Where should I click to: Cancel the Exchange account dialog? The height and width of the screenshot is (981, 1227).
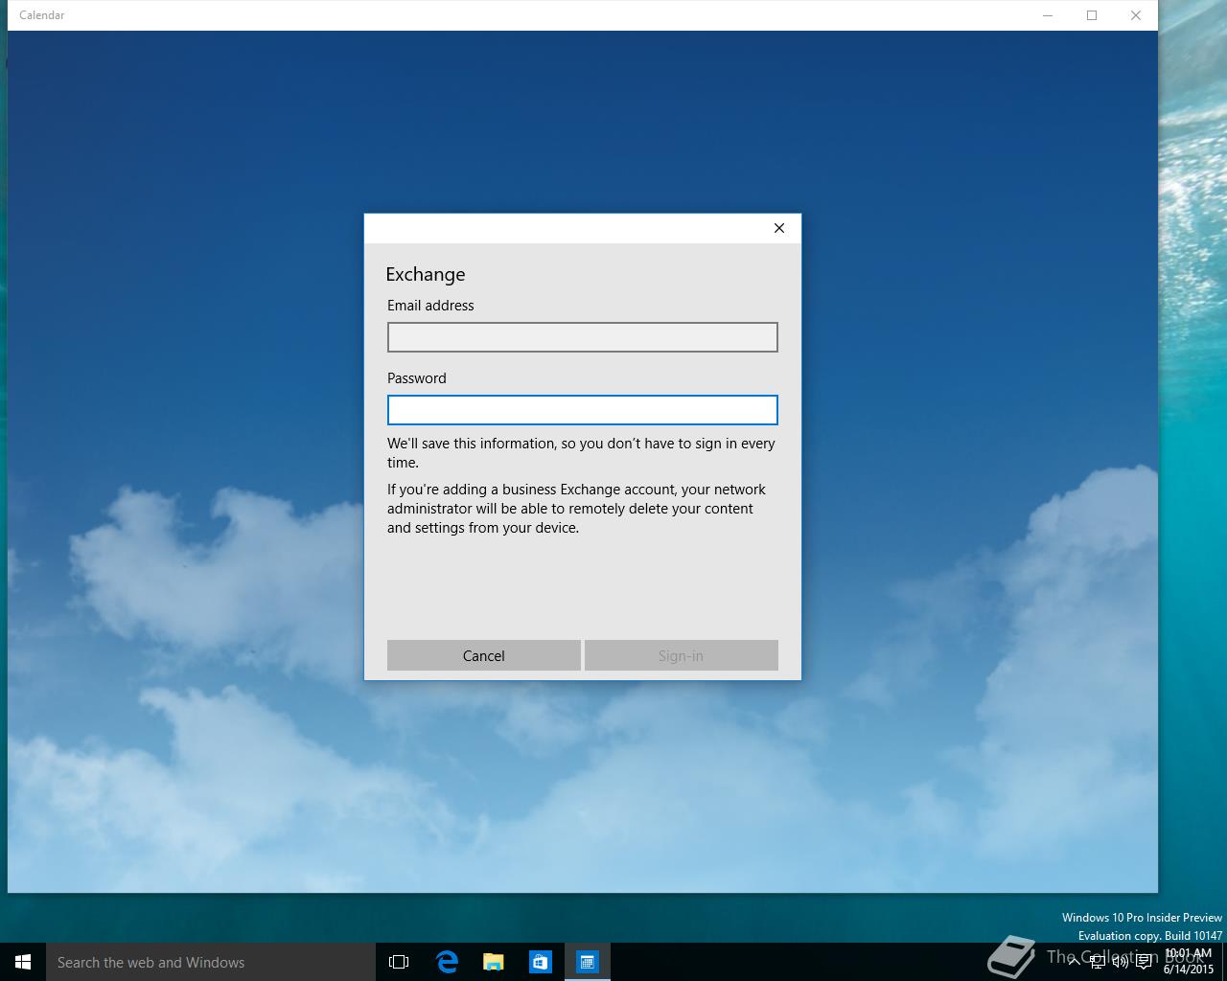(483, 655)
